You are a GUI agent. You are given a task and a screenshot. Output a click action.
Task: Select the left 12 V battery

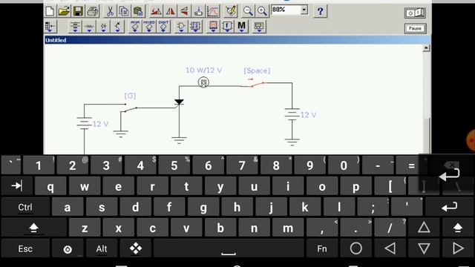click(x=84, y=124)
